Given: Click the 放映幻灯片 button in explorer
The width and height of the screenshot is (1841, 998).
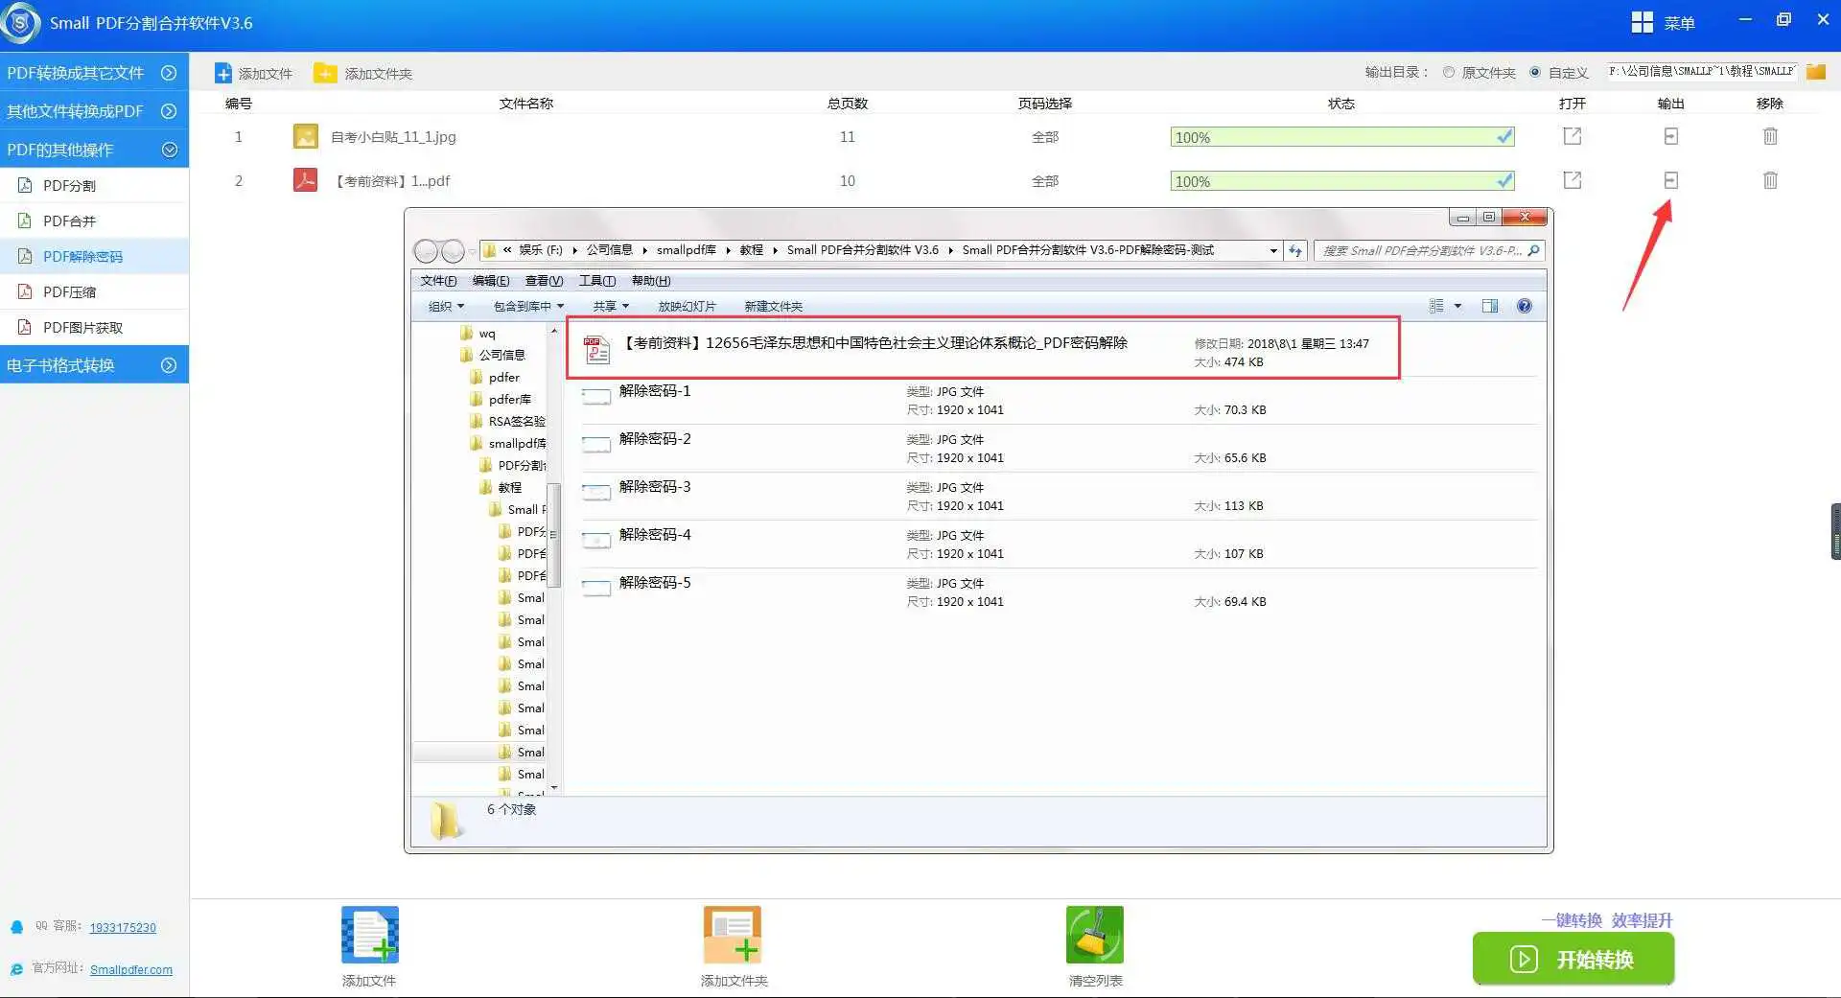Looking at the screenshot, I should (x=687, y=306).
